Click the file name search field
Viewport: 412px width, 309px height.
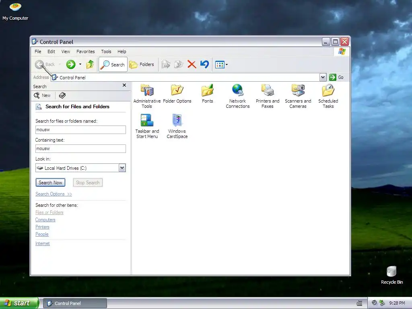[x=80, y=130]
